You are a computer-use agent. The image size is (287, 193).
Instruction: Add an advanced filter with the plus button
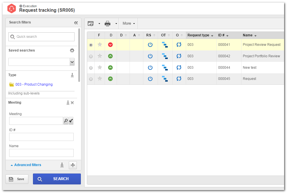click(73, 165)
